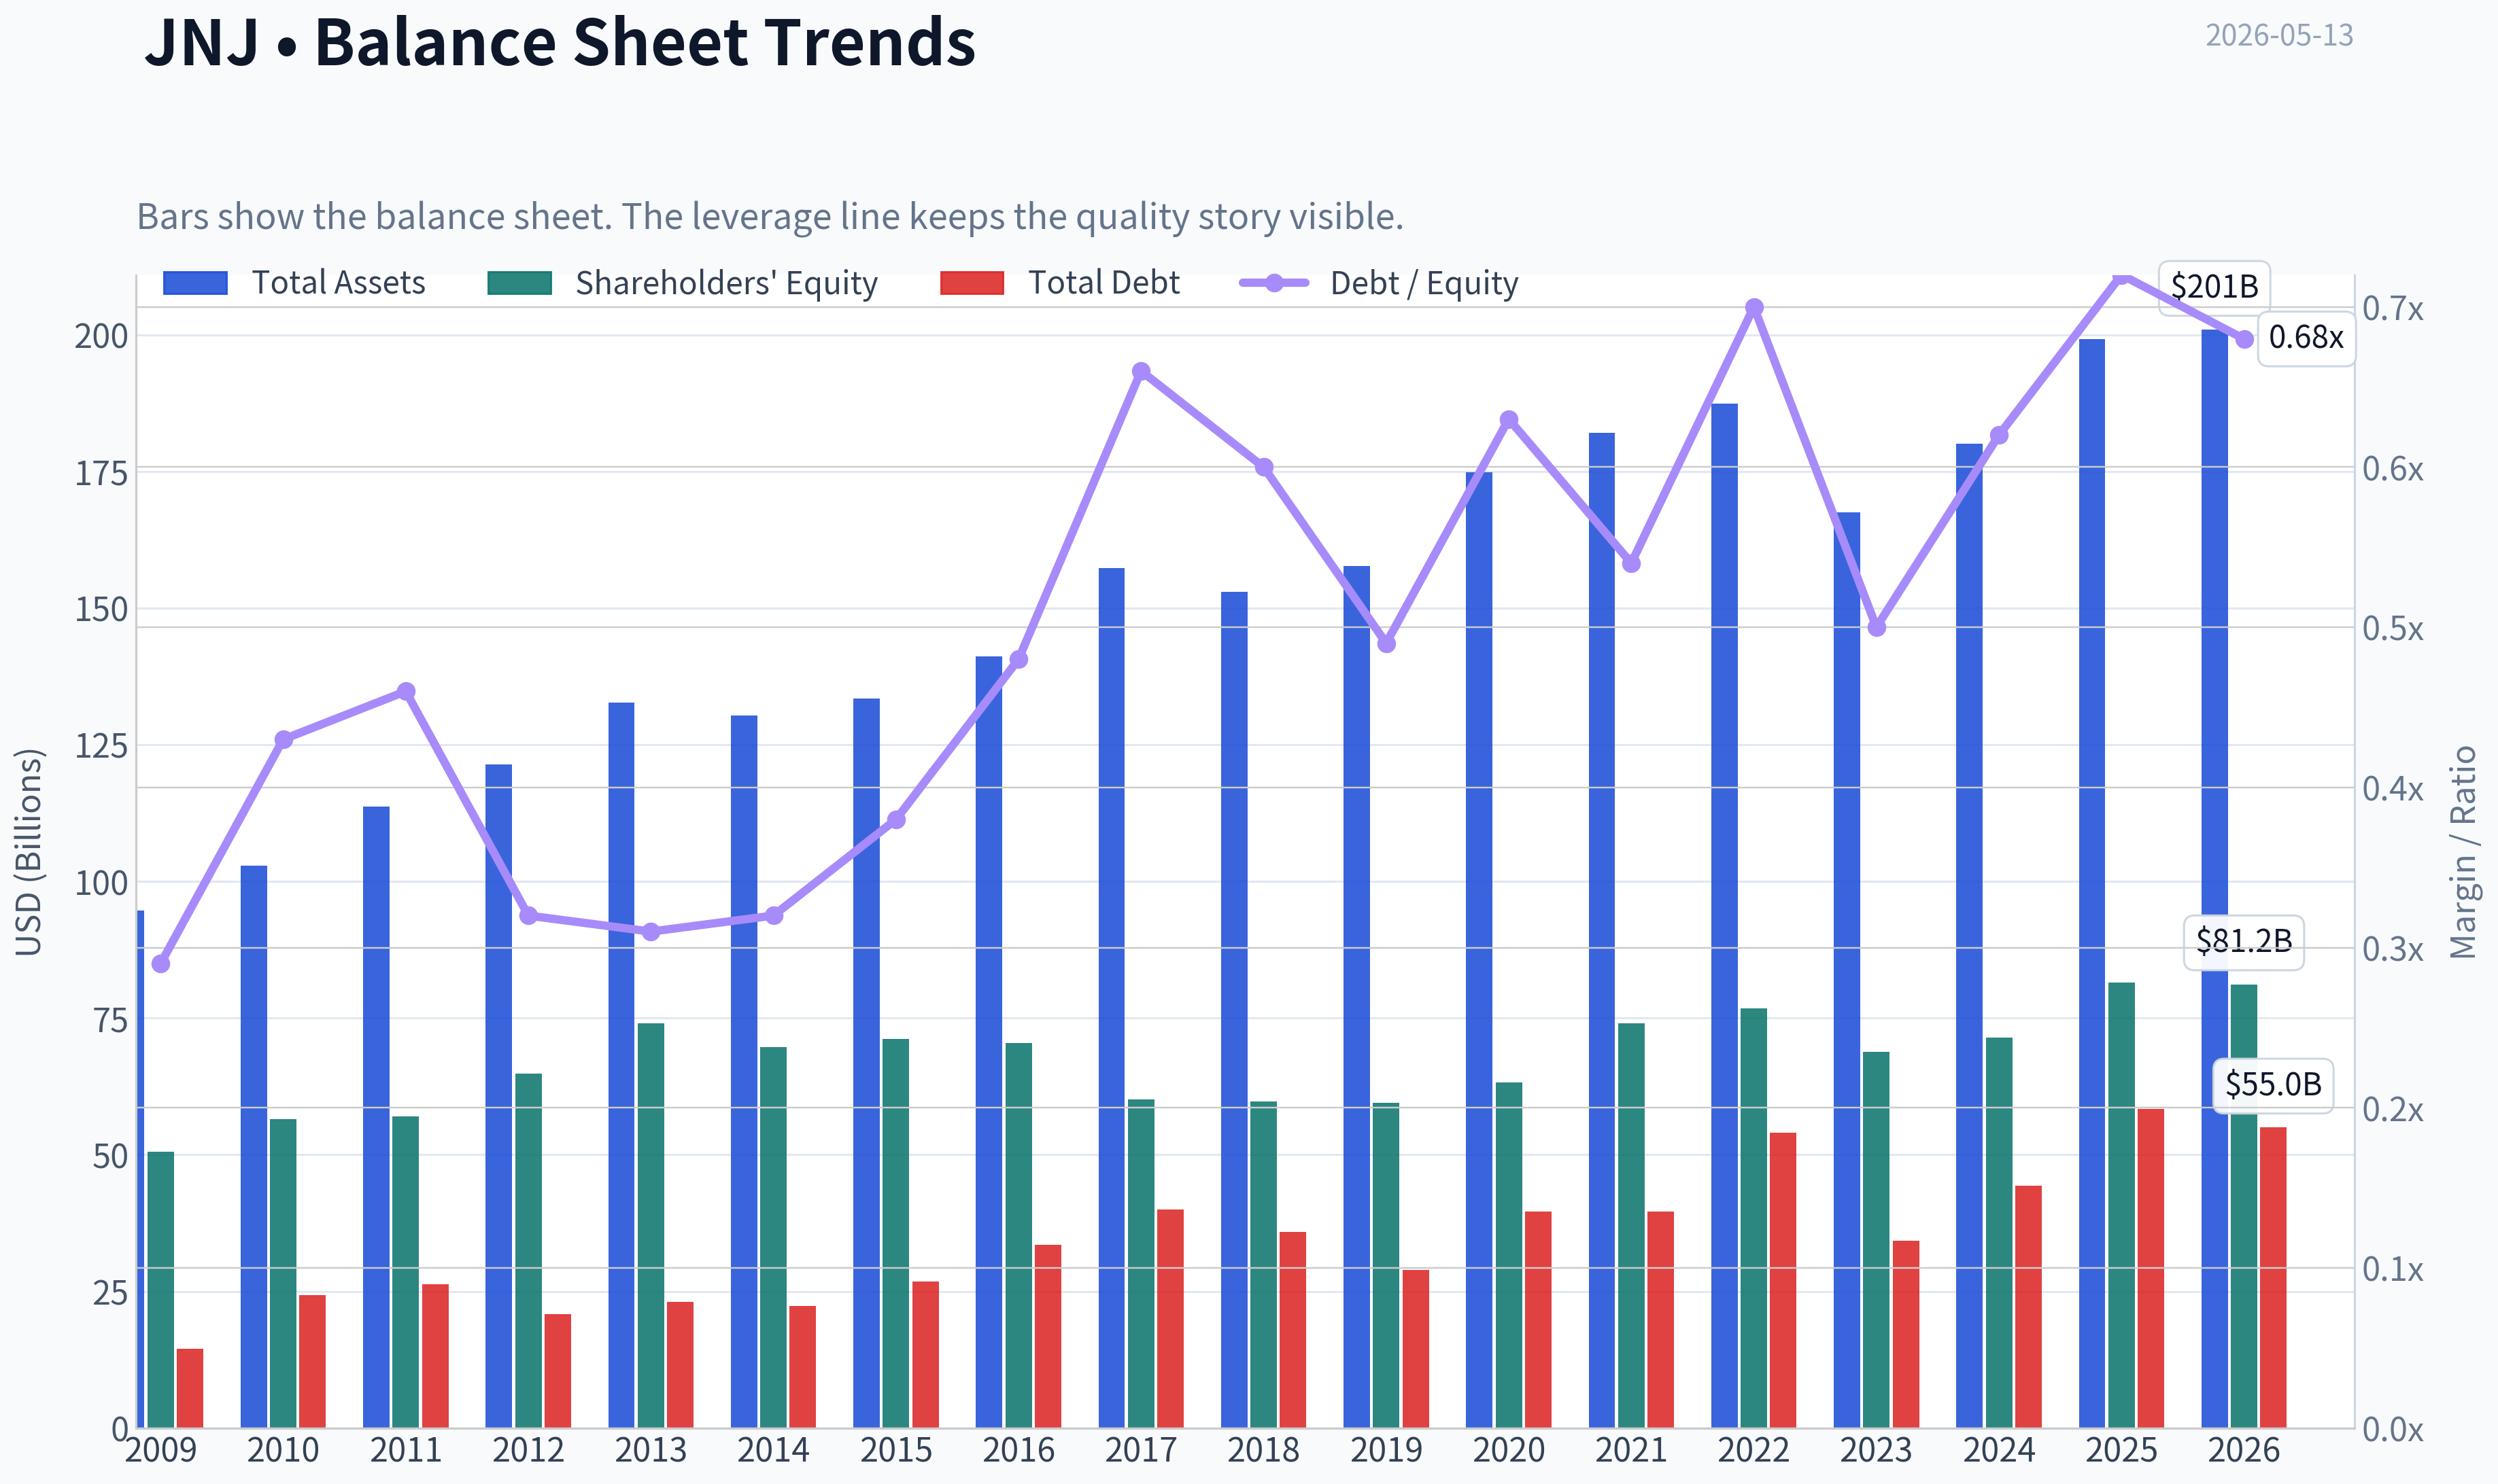
Task: Click the 2020 blue Total Assets bar
Action: pyautogui.click(x=1479, y=950)
